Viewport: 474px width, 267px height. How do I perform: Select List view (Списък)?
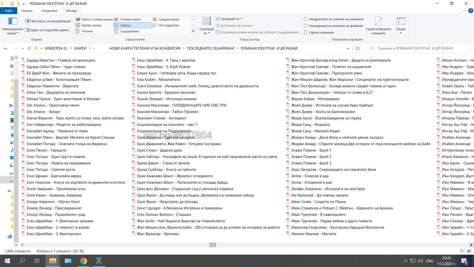click(133, 25)
